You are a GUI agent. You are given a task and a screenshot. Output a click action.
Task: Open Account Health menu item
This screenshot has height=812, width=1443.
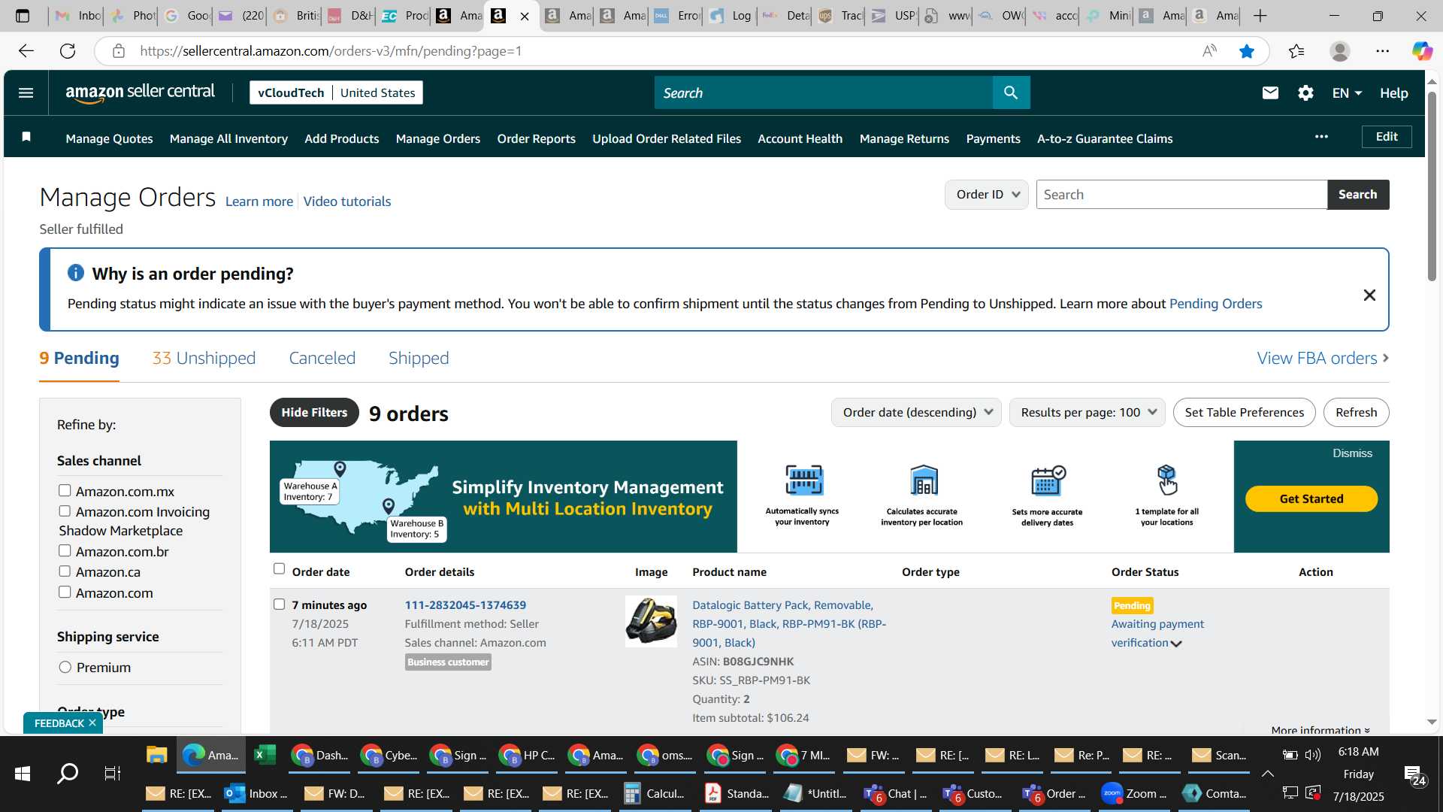coord(800,138)
